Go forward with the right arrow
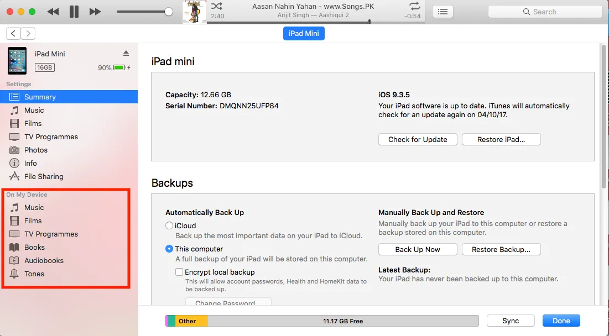This screenshot has height=336, width=609. (x=28, y=33)
